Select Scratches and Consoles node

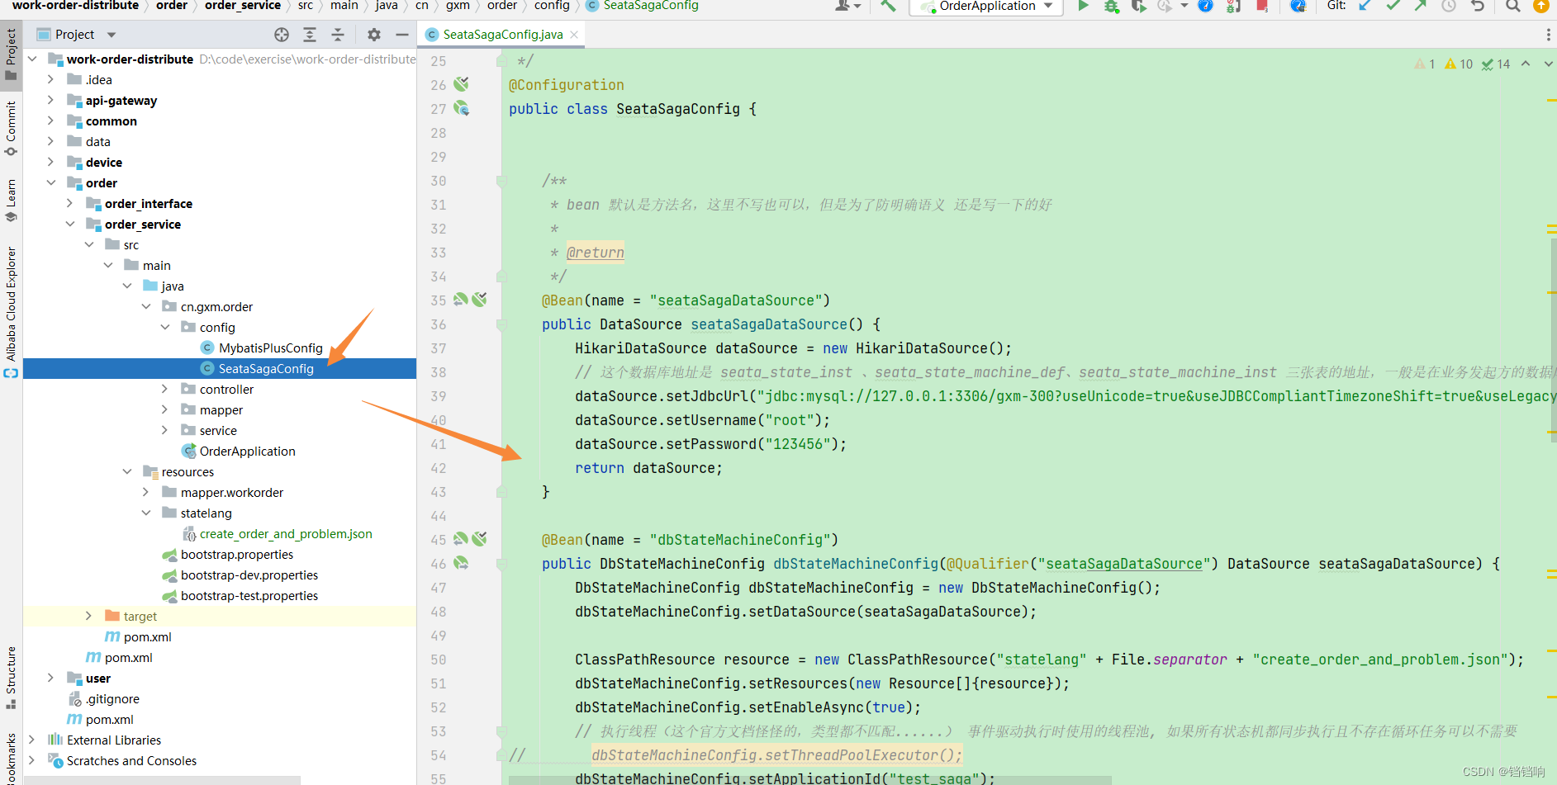pos(131,760)
